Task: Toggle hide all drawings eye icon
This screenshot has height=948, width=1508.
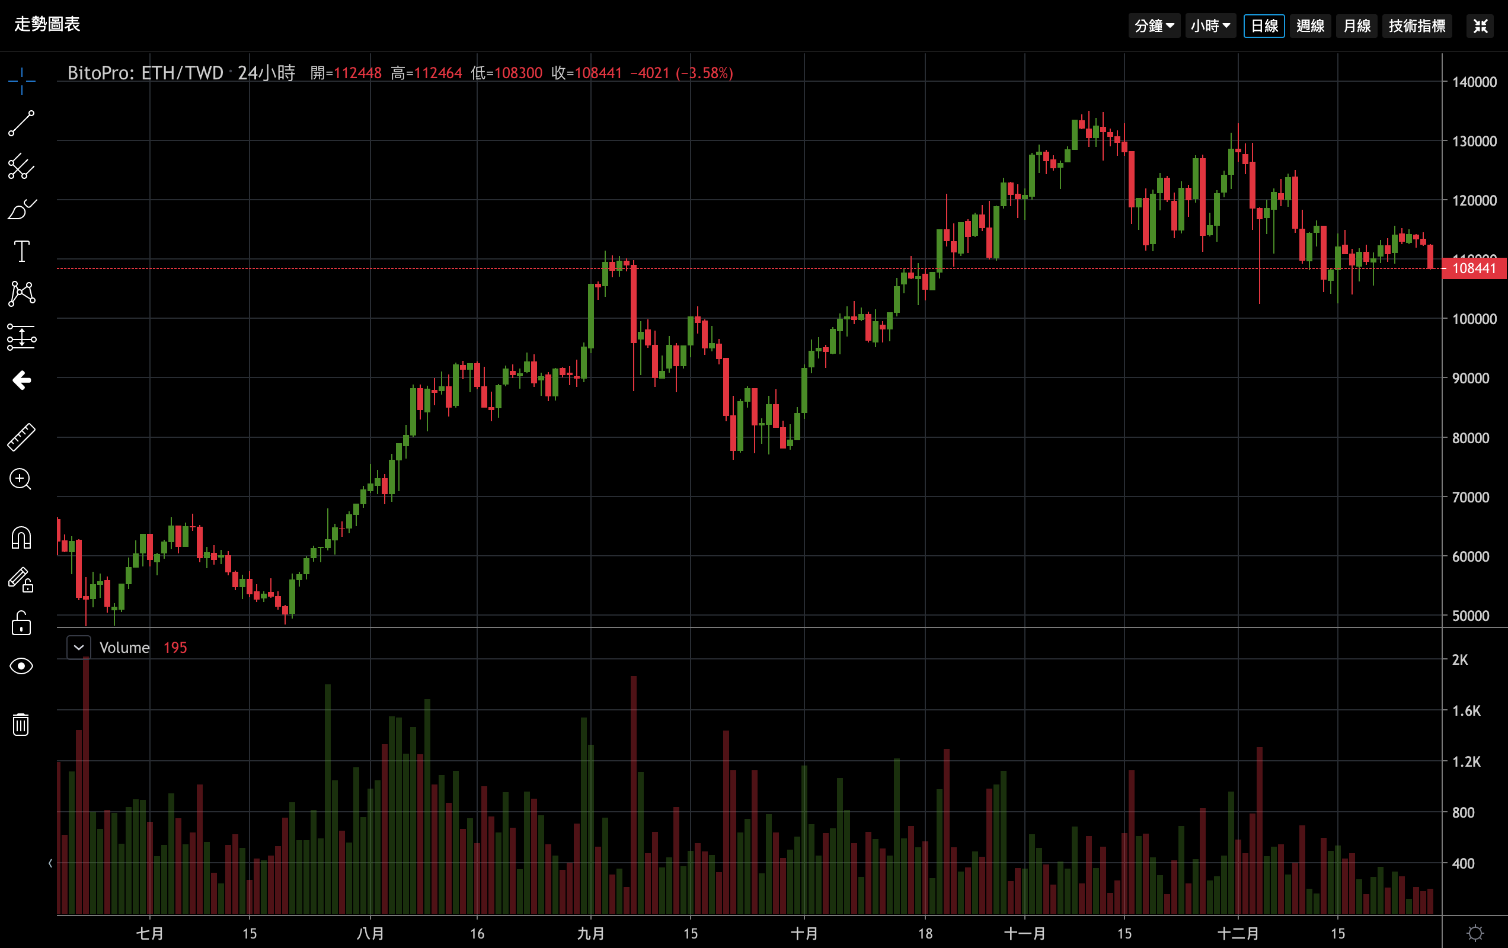Action: pyautogui.click(x=21, y=666)
